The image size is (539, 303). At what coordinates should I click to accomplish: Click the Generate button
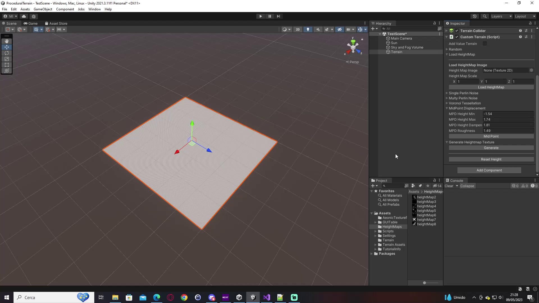(491, 148)
